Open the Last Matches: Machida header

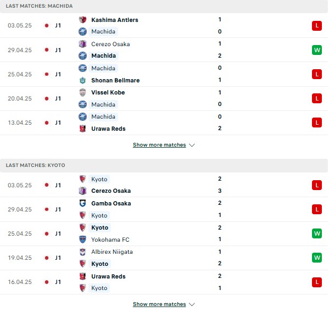click(39, 6)
